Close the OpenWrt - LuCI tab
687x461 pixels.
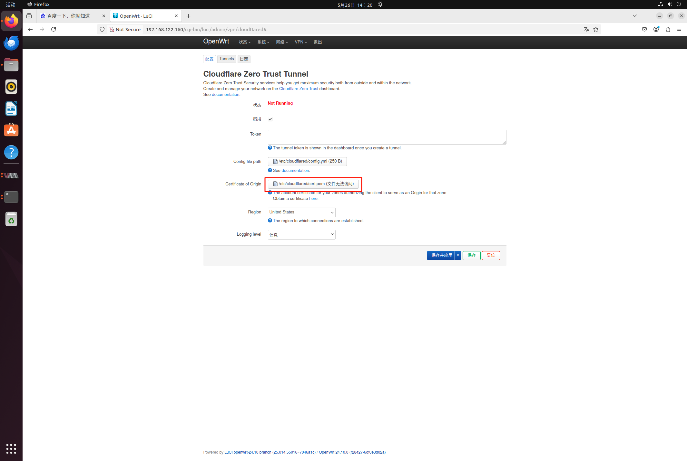[x=176, y=16]
